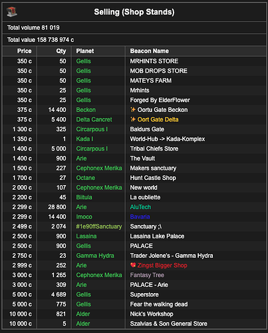Open the red Zingst Bigger Shop beacon

(x=162, y=265)
